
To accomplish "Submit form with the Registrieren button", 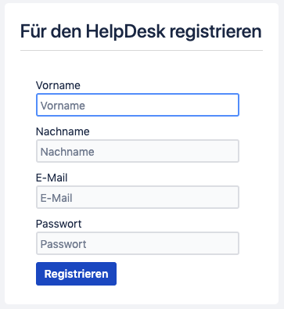I will (x=76, y=274).
